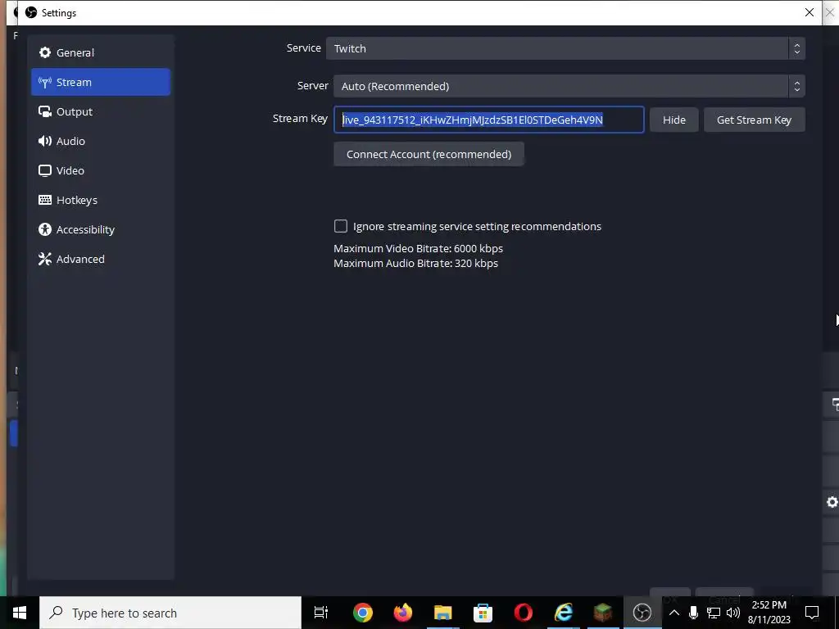839x629 pixels.
Task: Click Maximum Video Bitrate: 6000 kbps text
Action: [418, 248]
